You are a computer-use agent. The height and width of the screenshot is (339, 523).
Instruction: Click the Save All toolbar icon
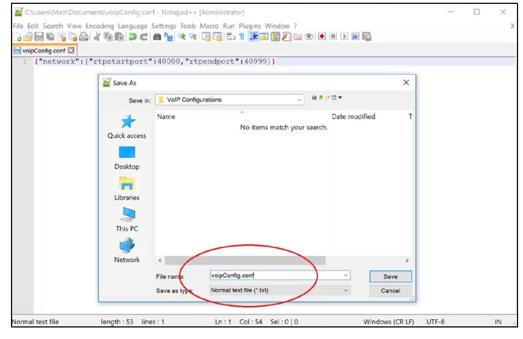(x=50, y=37)
